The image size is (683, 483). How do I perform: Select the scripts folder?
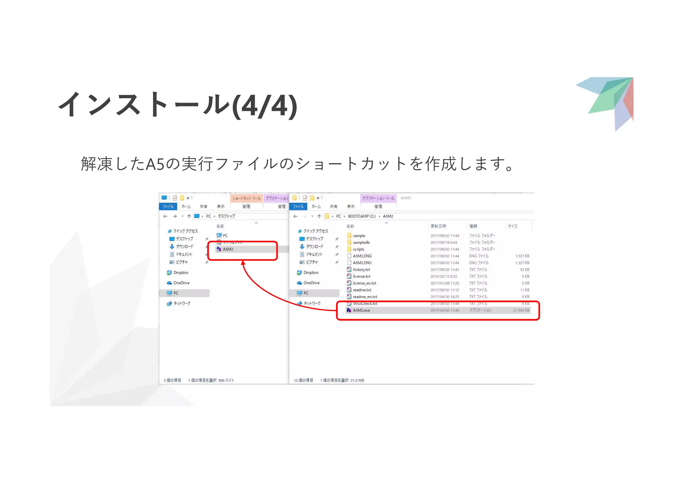[356, 249]
